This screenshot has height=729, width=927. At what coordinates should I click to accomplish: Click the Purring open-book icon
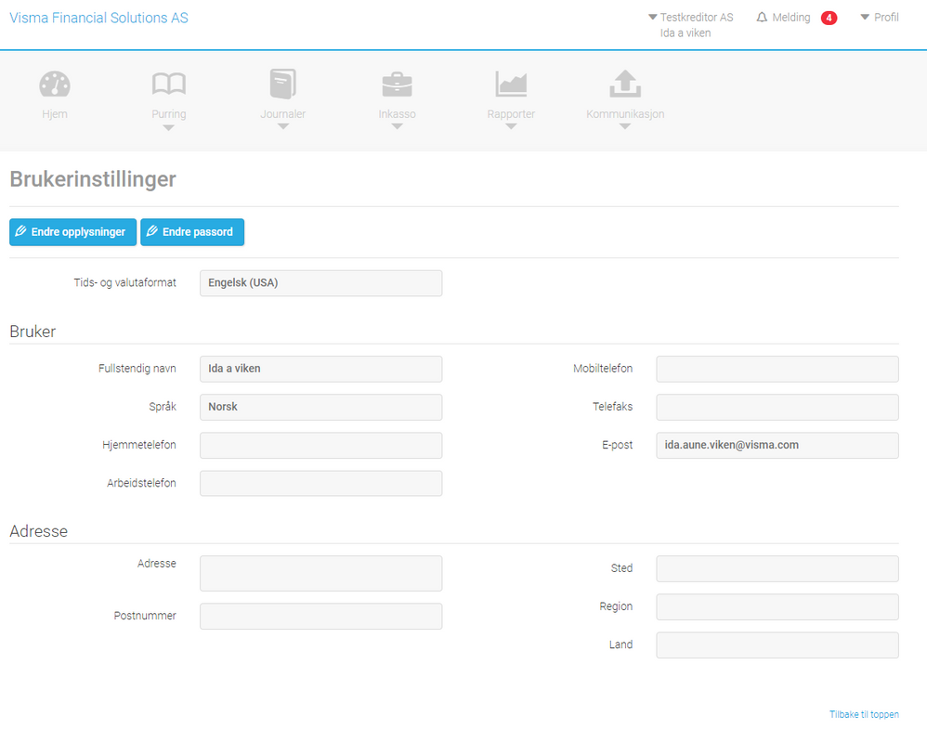point(168,84)
